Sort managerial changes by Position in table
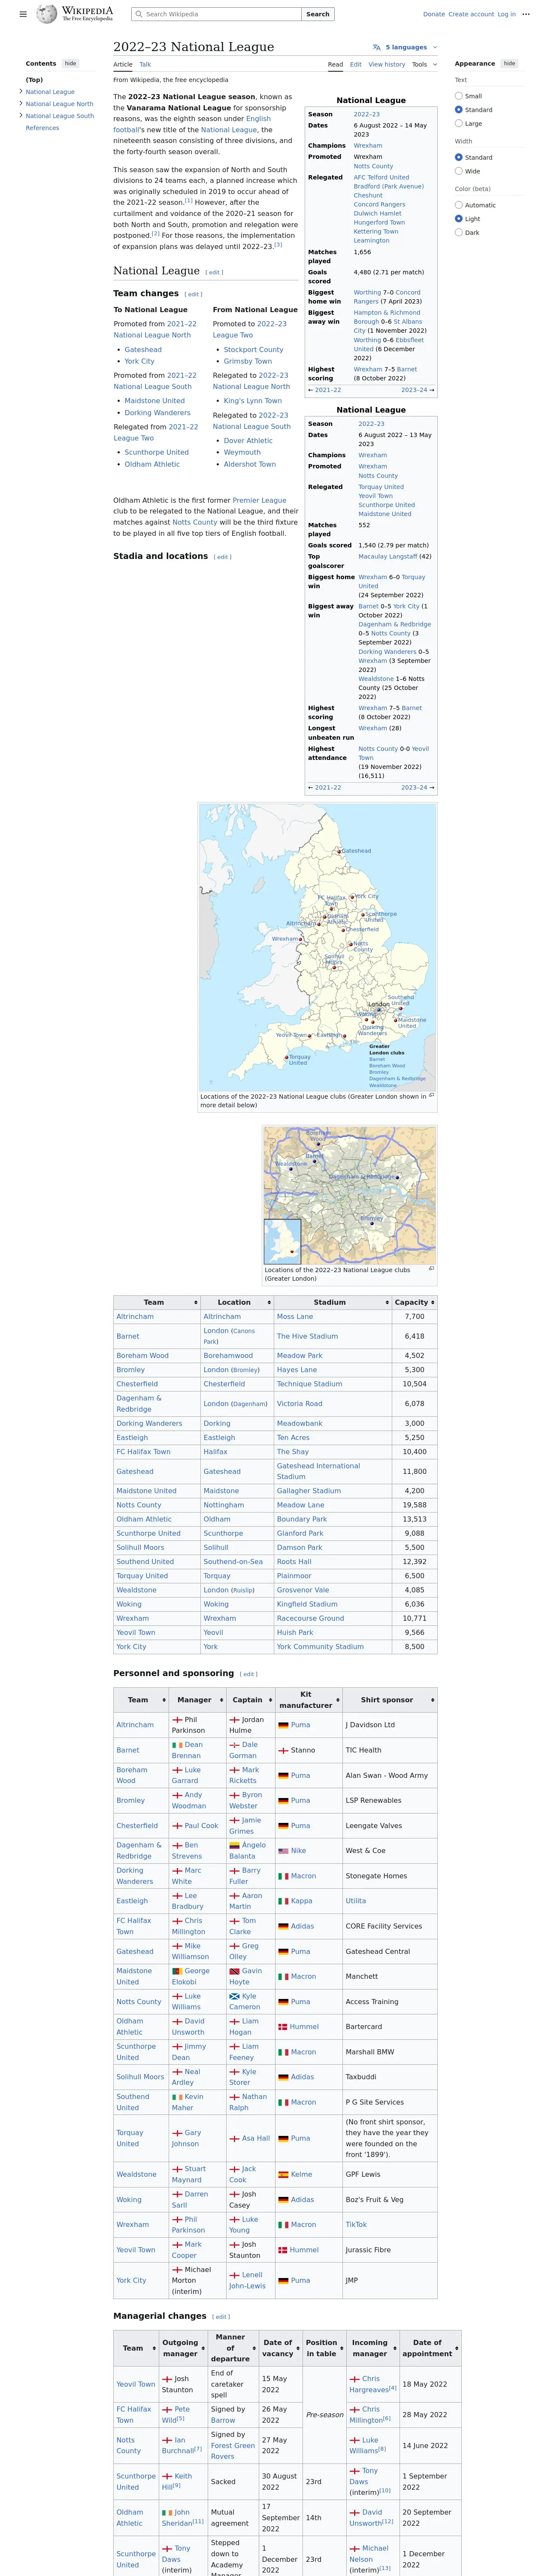 point(324,2347)
